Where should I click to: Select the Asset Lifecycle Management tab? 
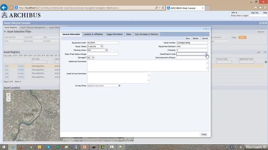[33, 27]
